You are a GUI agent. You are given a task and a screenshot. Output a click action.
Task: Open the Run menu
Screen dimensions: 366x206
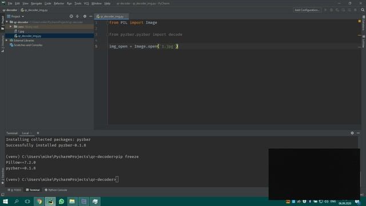point(69,3)
